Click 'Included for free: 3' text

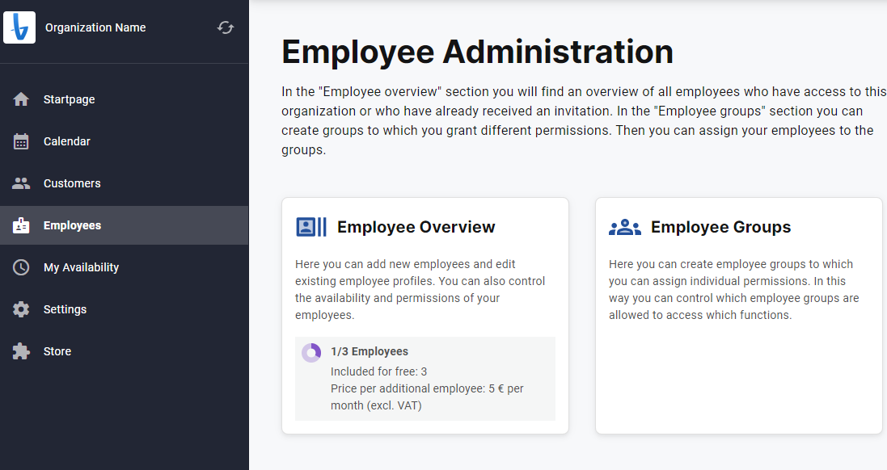378,371
